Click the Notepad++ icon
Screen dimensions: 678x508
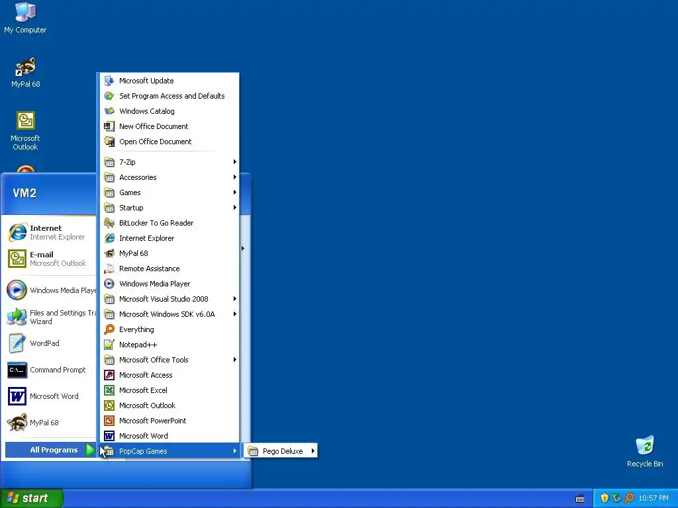pos(109,345)
